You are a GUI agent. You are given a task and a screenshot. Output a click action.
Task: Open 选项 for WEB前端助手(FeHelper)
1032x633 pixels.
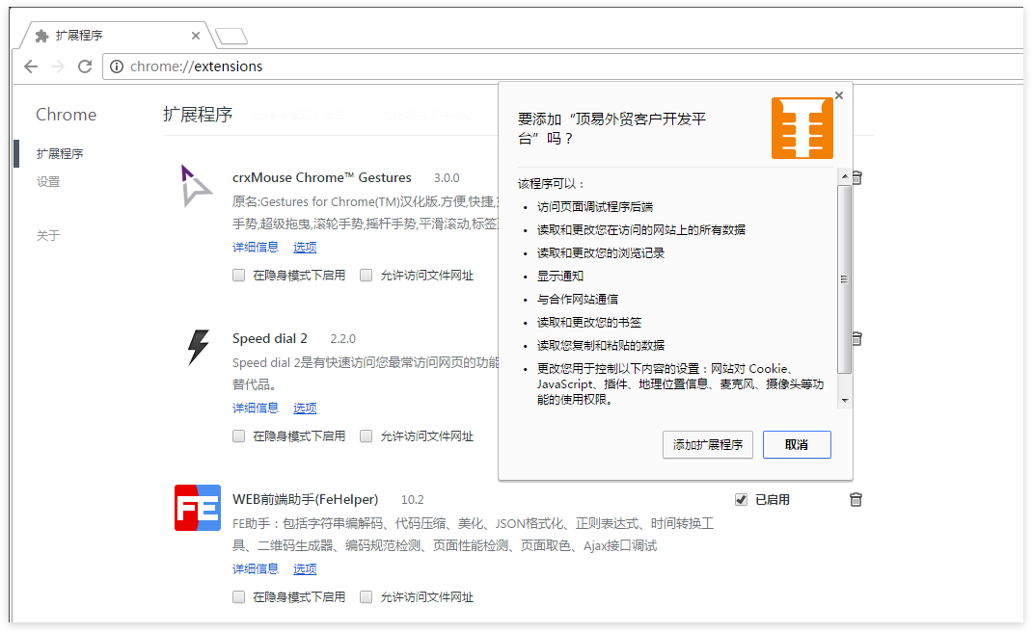305,569
